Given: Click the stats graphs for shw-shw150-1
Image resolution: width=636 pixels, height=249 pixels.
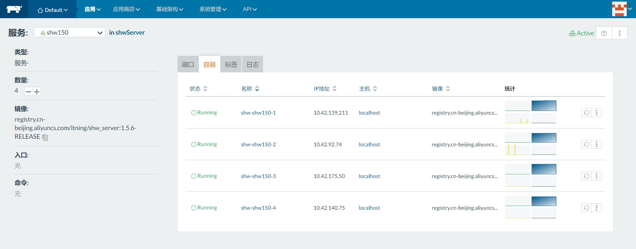Looking at the screenshot, I should coord(531,112).
